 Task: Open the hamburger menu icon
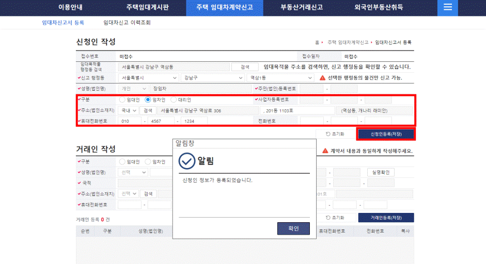pos(448,7)
